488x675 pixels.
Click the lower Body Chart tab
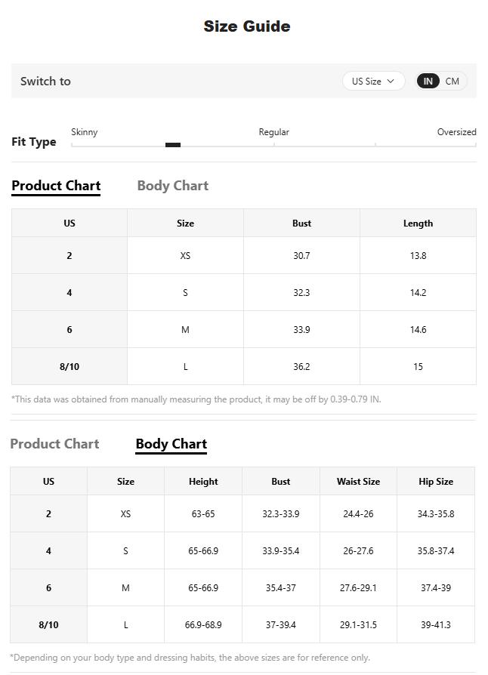click(x=171, y=444)
